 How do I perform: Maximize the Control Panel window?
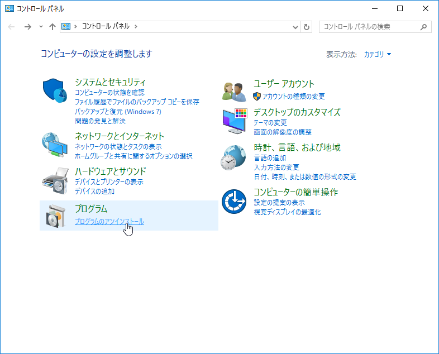click(x=400, y=9)
